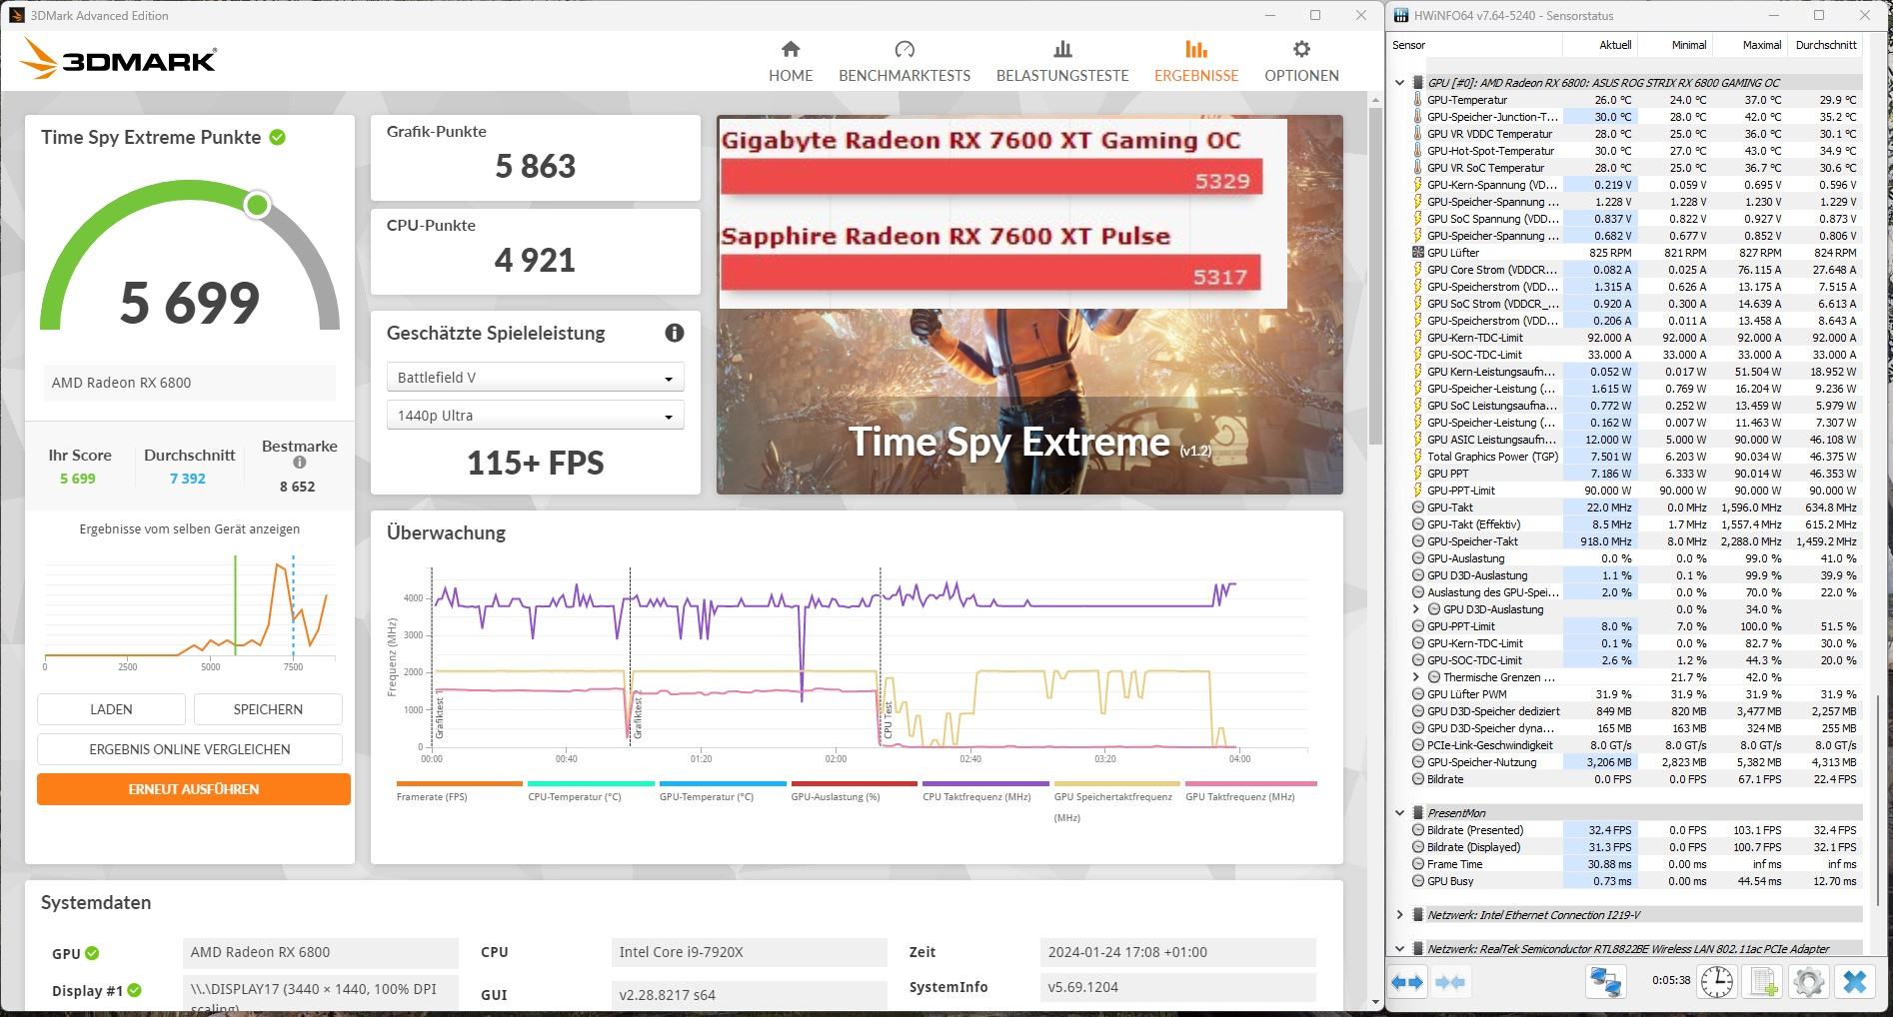Open HWiNFO sensor settings gear icon
1893x1017 pixels.
pyautogui.click(x=1807, y=982)
